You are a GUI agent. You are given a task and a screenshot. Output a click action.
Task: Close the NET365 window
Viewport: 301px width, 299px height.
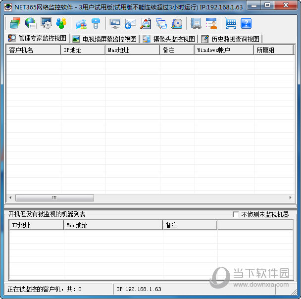click(x=286, y=5)
